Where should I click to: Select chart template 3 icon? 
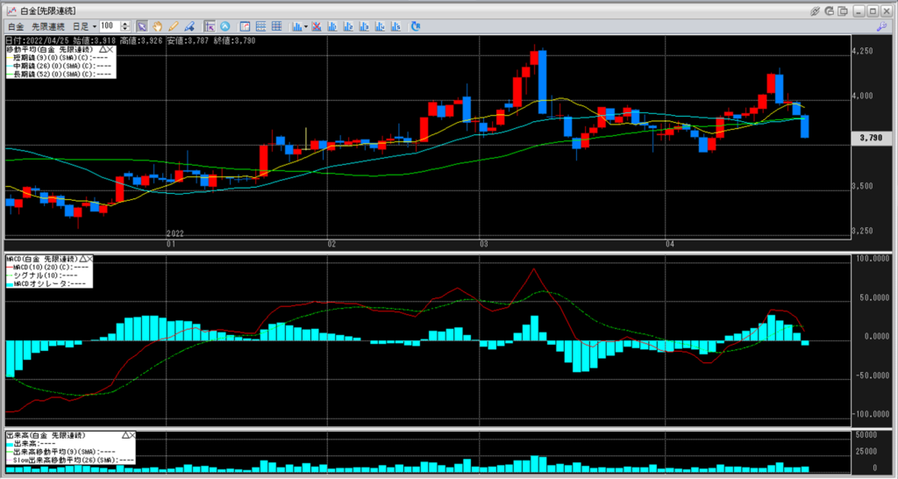[x=364, y=26]
